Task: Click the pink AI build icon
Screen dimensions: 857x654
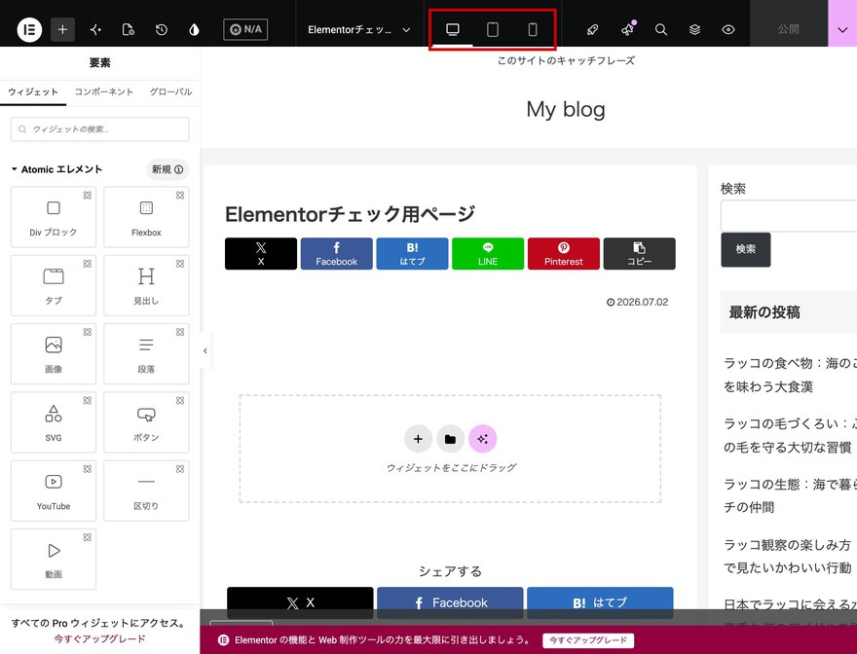Action: [483, 439]
